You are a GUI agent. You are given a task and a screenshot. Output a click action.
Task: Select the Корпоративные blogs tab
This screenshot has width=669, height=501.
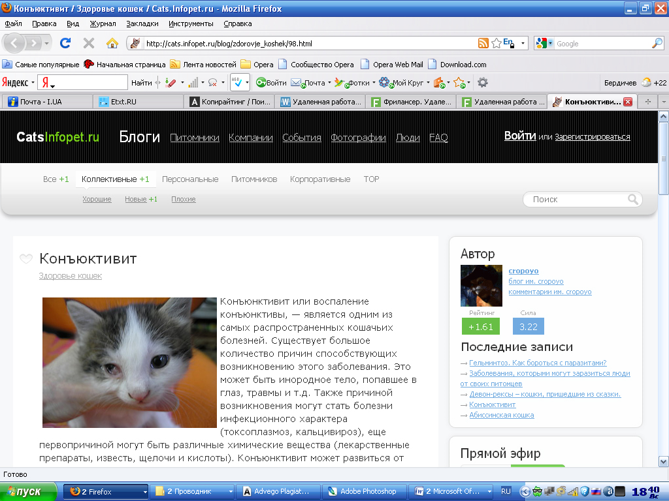pos(320,179)
